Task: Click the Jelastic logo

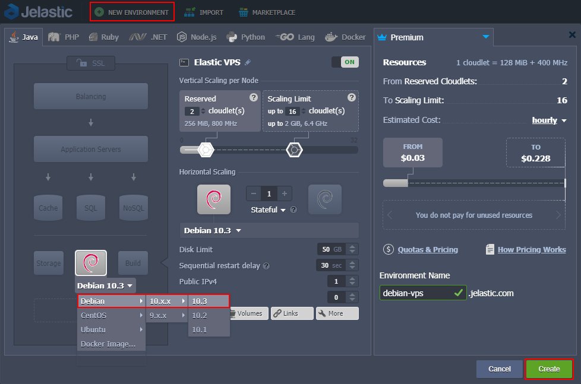Action: (x=37, y=11)
